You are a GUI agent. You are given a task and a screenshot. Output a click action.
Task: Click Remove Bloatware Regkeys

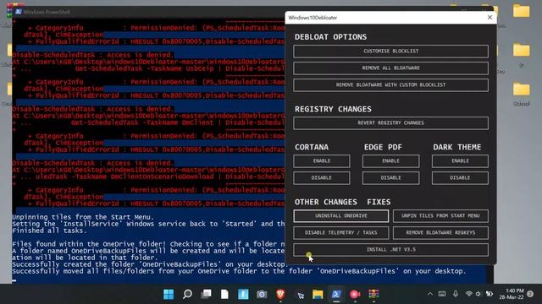point(440,233)
